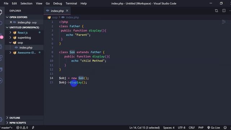This screenshot has width=231, height=130.
Task: Open the View menu
Action: tap(39, 3)
